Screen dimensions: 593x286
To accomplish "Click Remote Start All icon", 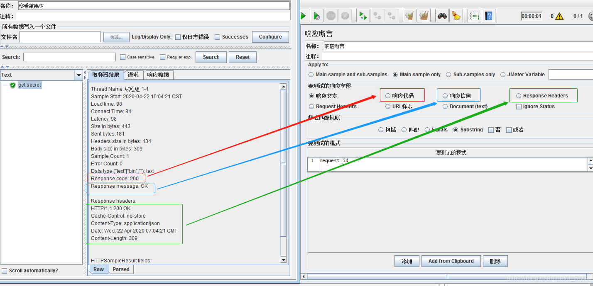I will (x=363, y=16).
